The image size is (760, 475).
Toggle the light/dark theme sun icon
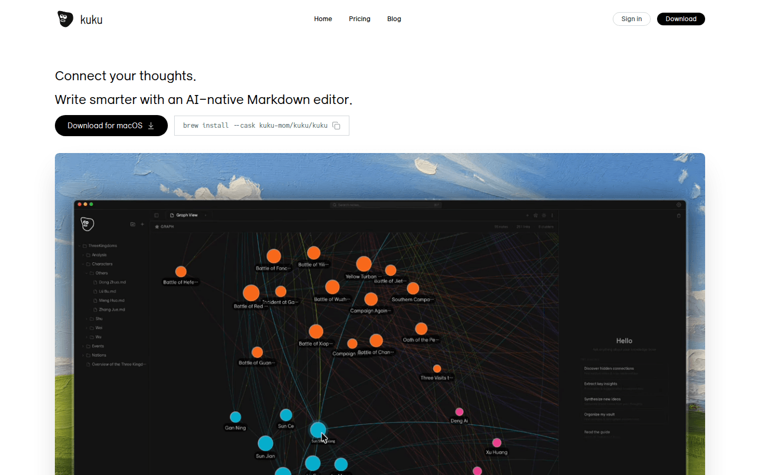tap(544, 215)
